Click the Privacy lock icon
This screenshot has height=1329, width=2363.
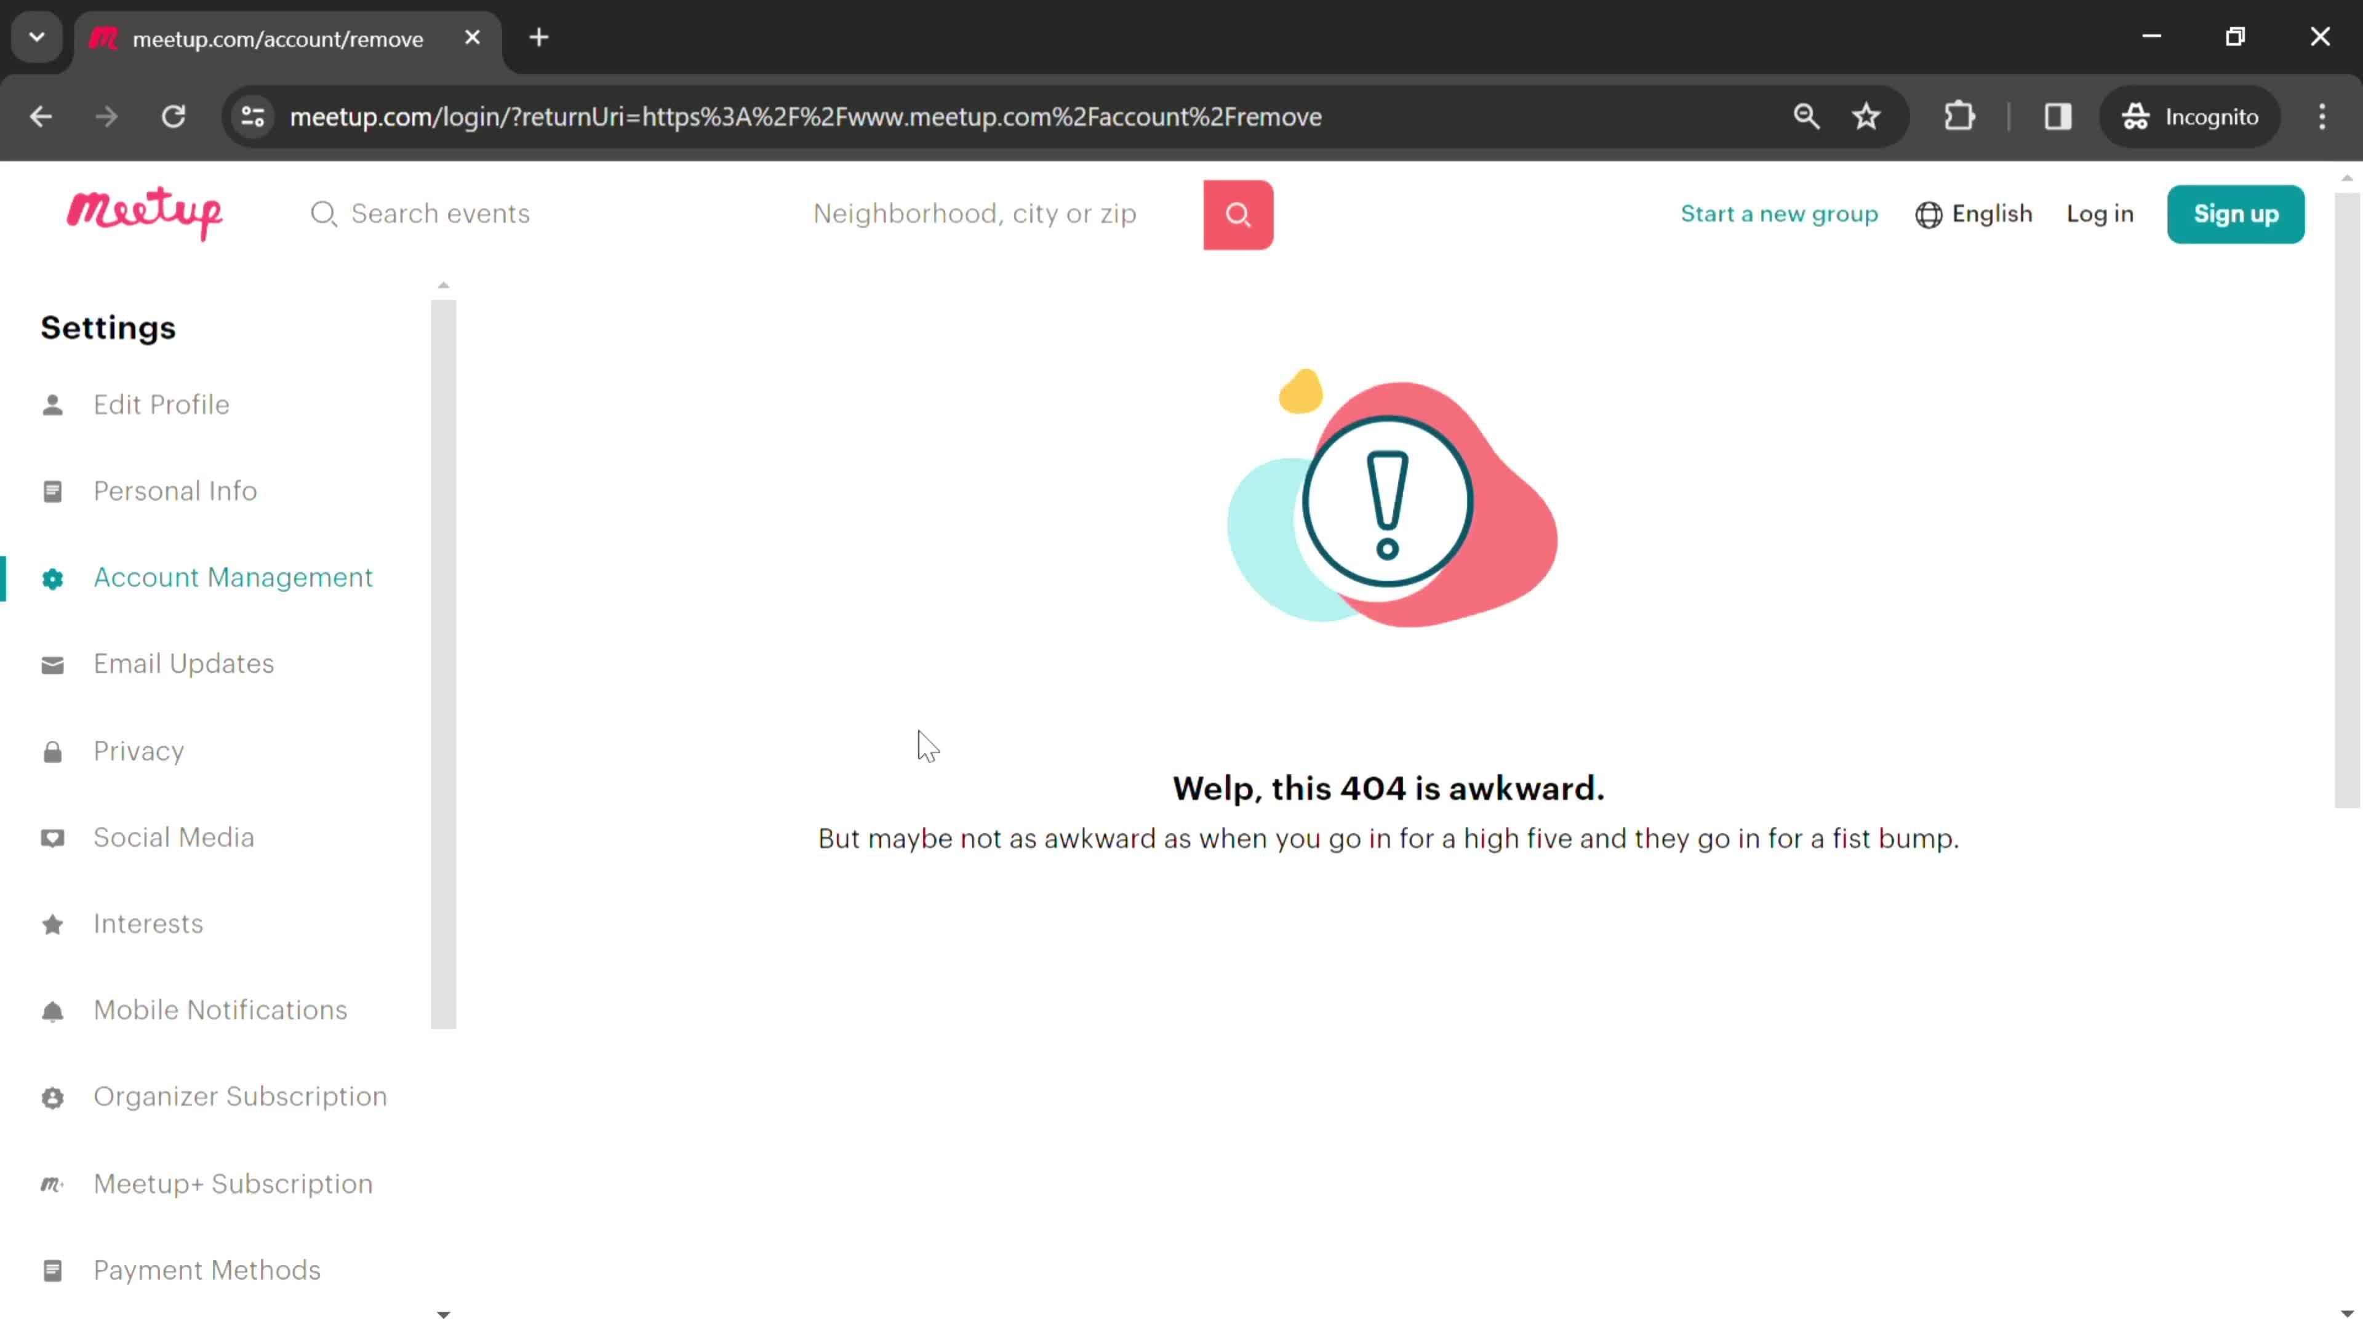tap(52, 749)
